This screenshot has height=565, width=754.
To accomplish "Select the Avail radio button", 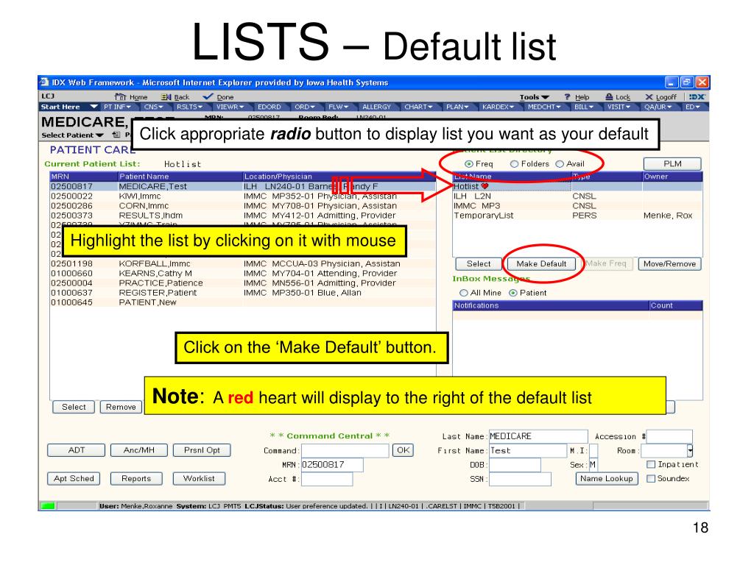I will 560,164.
